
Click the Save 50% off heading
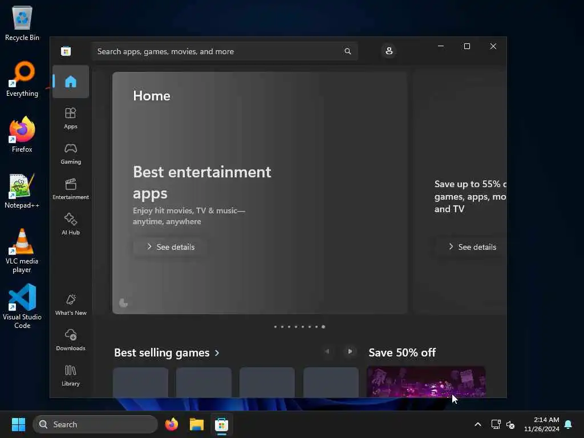click(x=402, y=352)
